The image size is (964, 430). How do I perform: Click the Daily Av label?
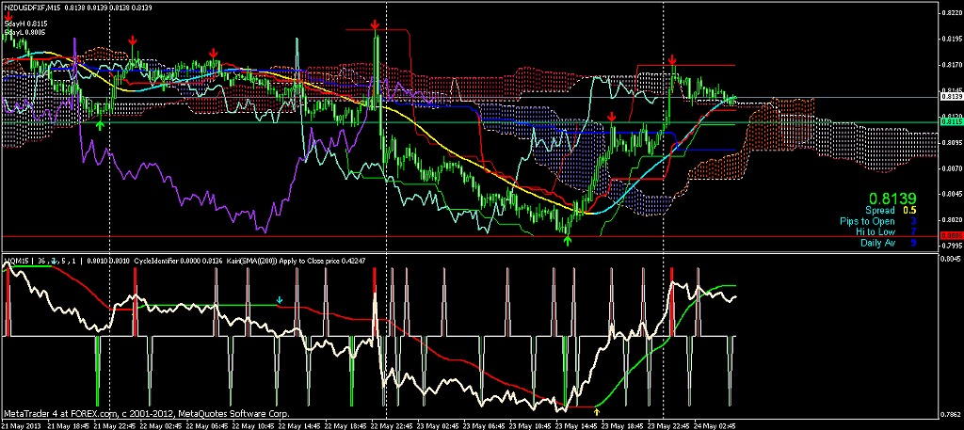pos(878,243)
